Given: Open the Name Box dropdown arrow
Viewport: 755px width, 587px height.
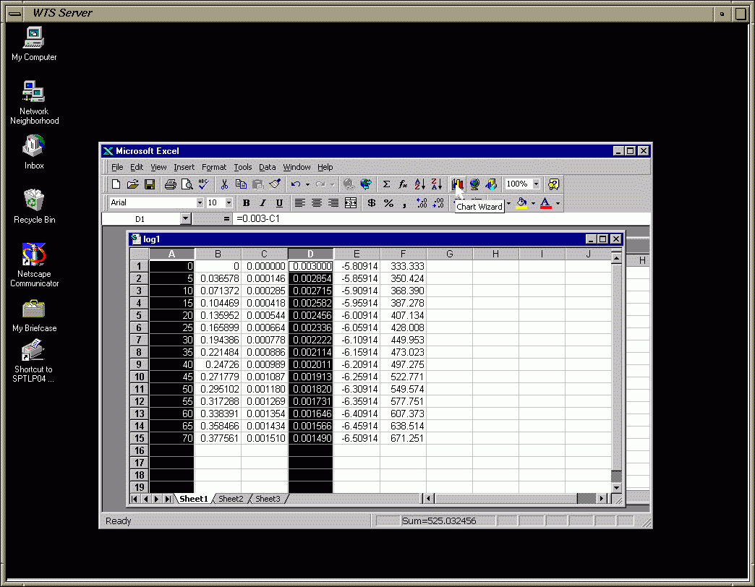Looking at the screenshot, I should 185,218.
